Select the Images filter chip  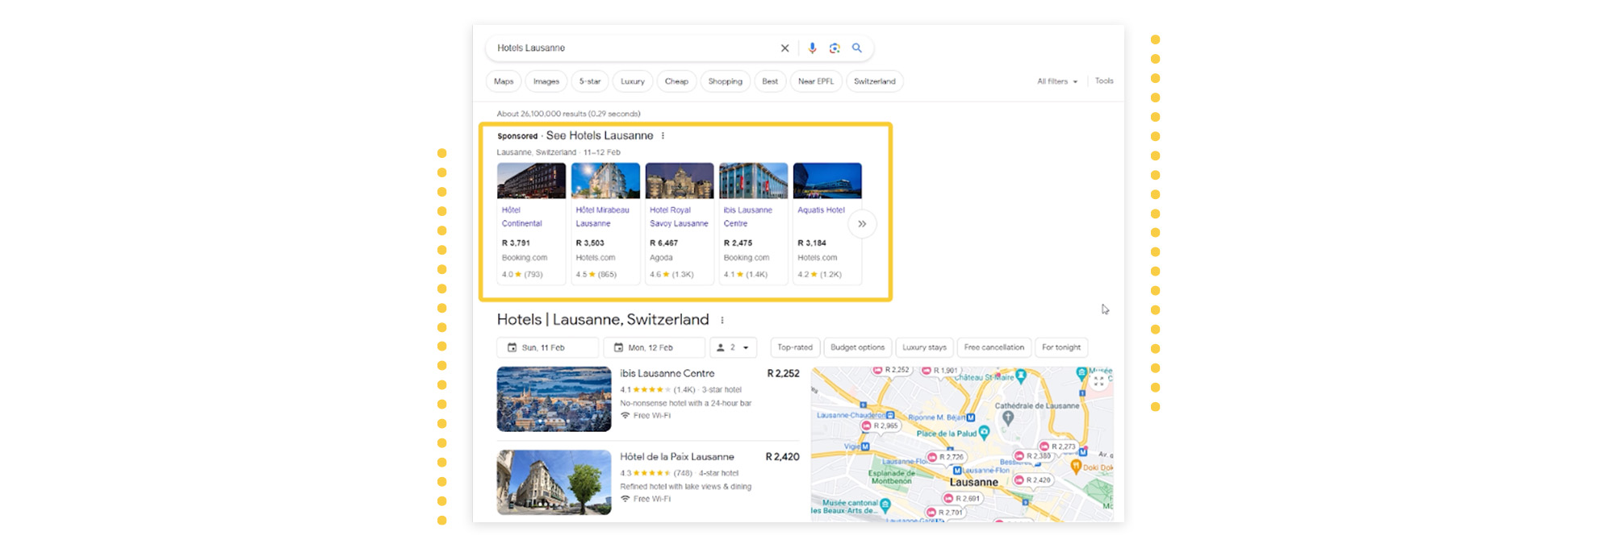(546, 81)
